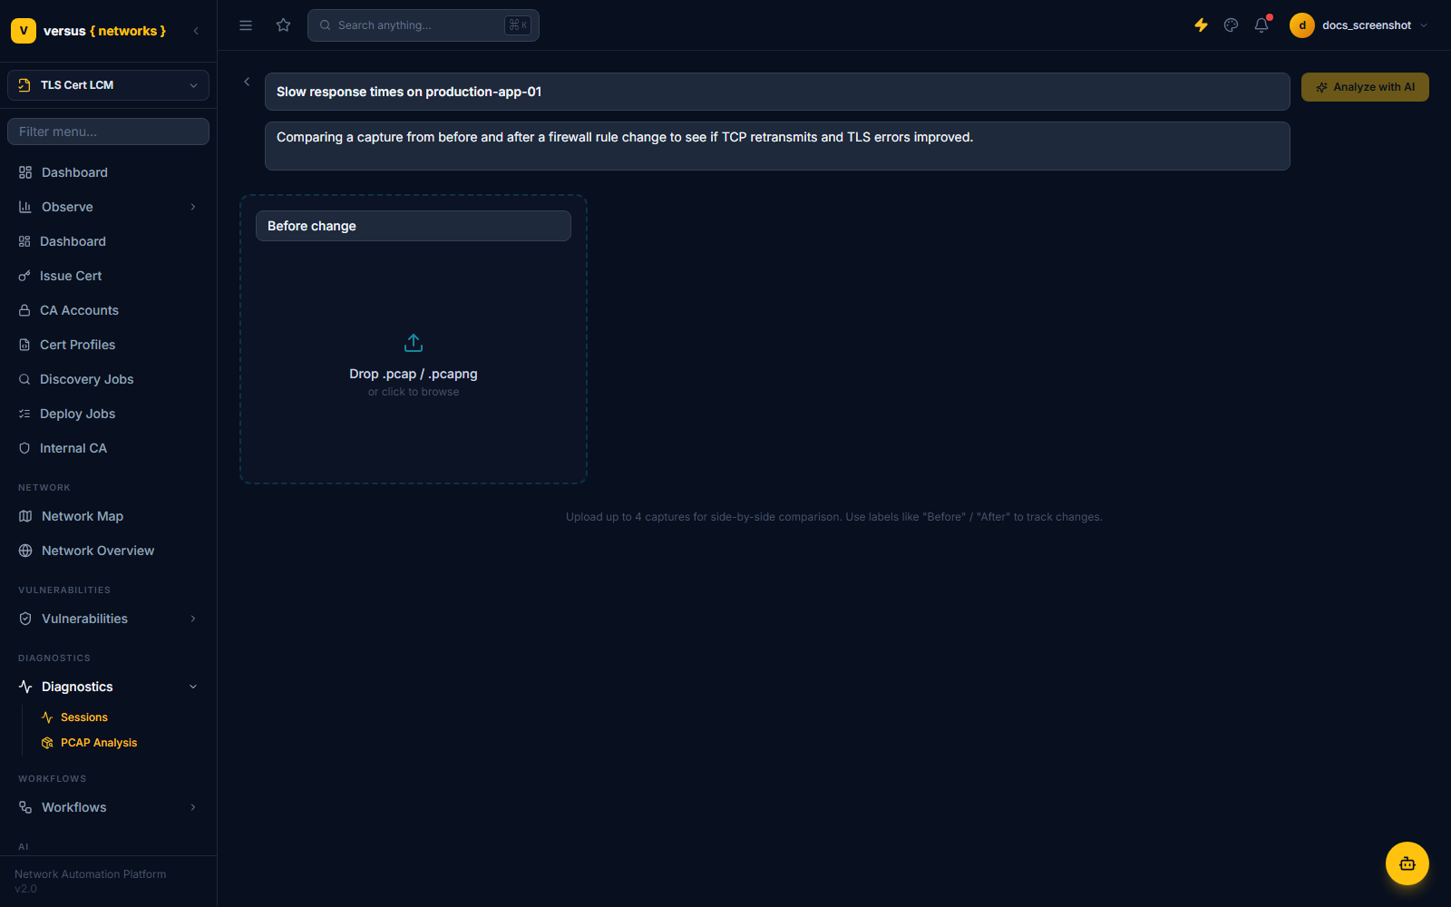Collapse the Diagnostics menu group
This screenshot has height=907, width=1451.
point(108,687)
